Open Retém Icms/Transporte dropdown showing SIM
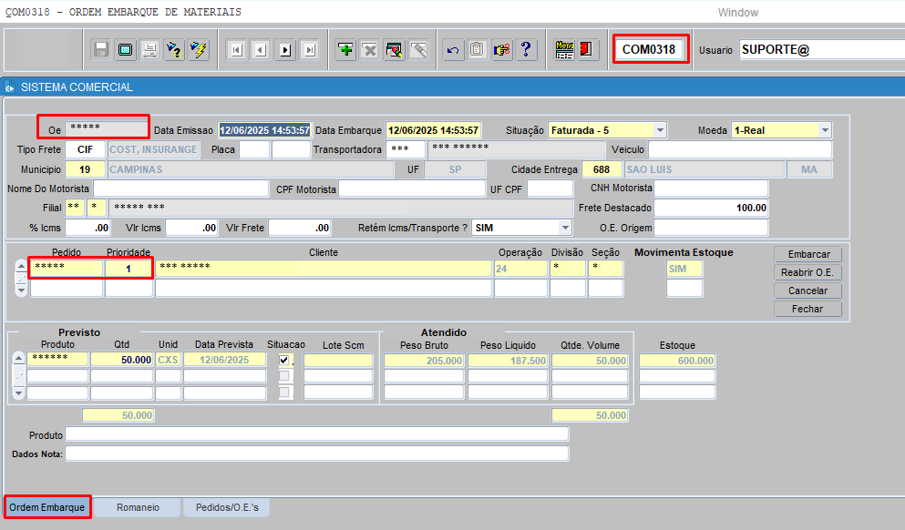 [x=565, y=228]
